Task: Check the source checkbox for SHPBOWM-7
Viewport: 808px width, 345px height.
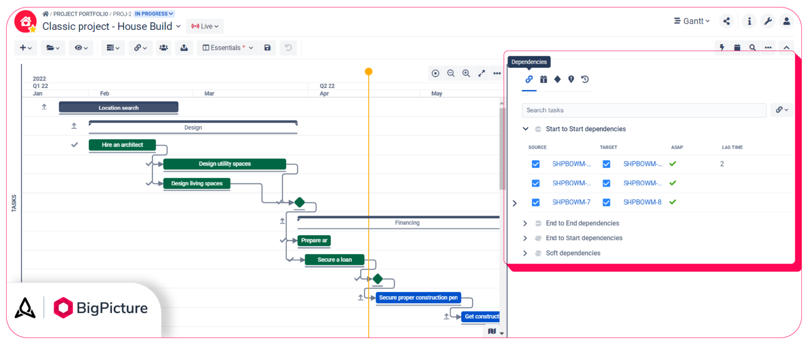Action: (536, 202)
